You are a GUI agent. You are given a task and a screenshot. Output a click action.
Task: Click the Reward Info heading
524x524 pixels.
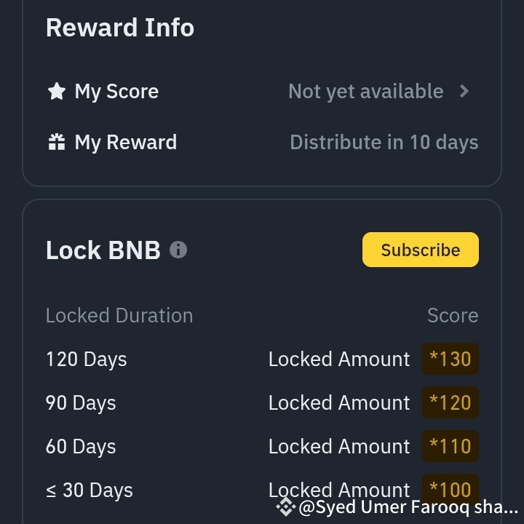point(120,28)
